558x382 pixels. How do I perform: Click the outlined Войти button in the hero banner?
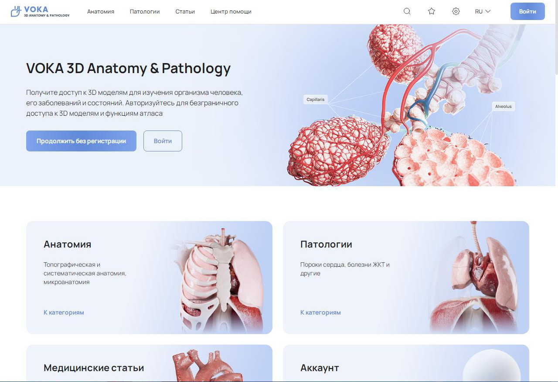(163, 141)
